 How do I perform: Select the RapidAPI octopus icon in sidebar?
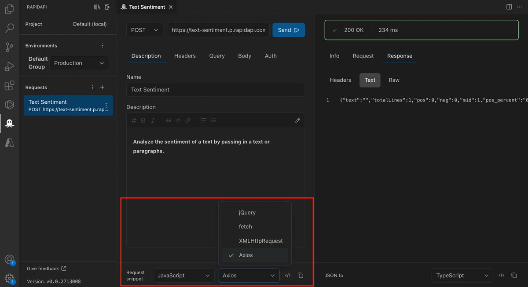click(10, 124)
